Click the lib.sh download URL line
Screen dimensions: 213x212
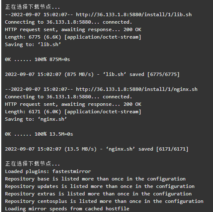[98, 15]
